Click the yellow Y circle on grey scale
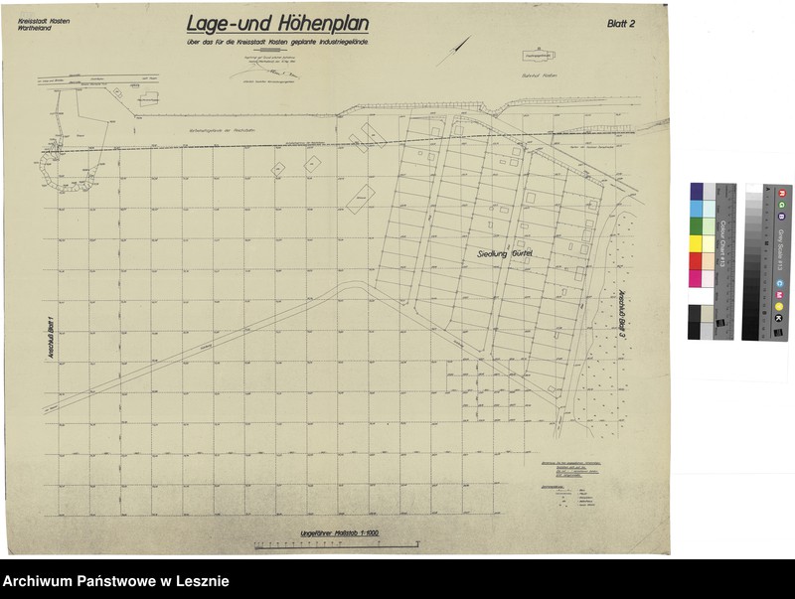Viewport: 795px width, 599px height. (780, 306)
